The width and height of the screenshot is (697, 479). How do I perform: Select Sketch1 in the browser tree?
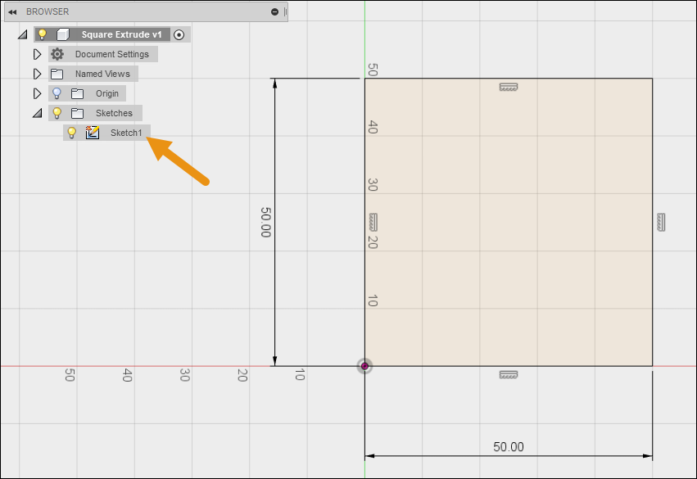pos(126,133)
